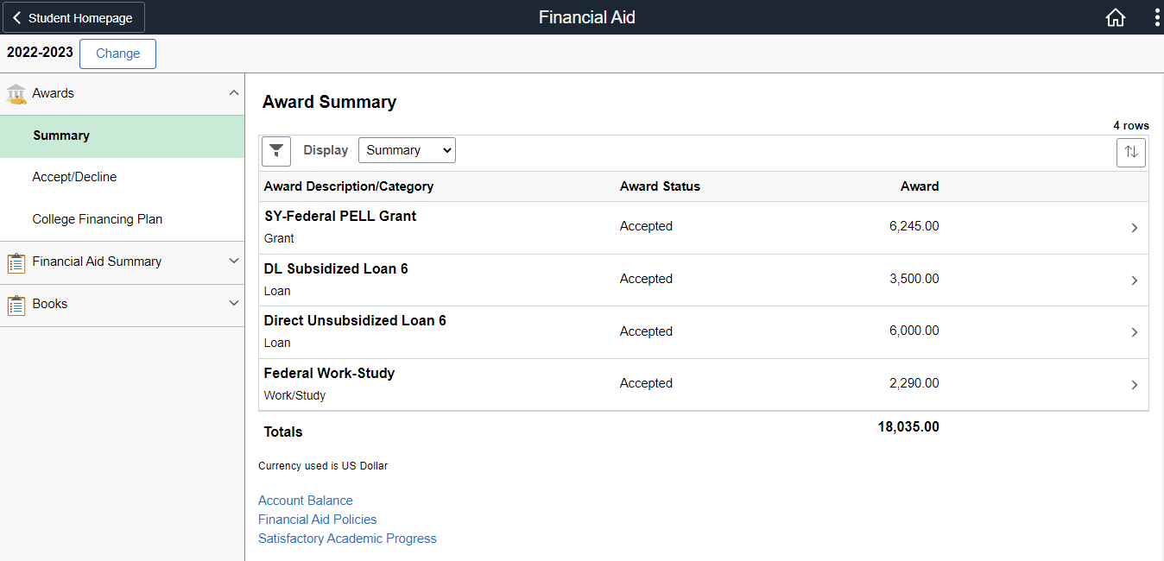This screenshot has height=561, width=1164.
Task: Click the Grant category under SY-Federal PELL Grant
Action: point(279,238)
